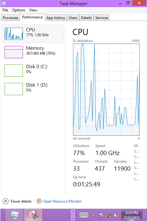Open Resource Monitor link
The image size is (147, 221).
[62, 201]
